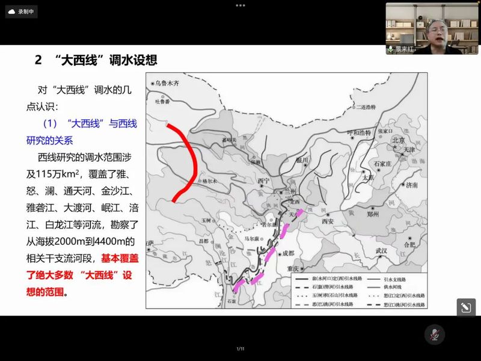Open the three-dot handle at top center

240,5
